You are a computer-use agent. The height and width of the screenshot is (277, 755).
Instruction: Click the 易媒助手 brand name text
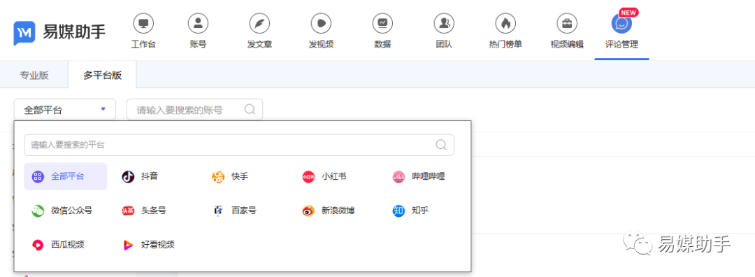(x=74, y=31)
